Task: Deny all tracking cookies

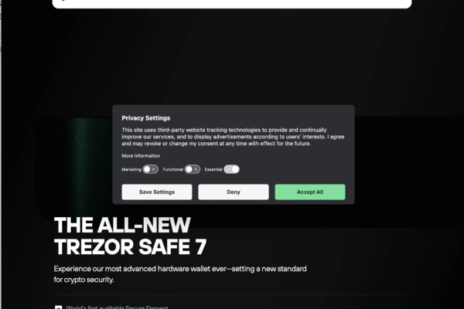Action: point(234,192)
